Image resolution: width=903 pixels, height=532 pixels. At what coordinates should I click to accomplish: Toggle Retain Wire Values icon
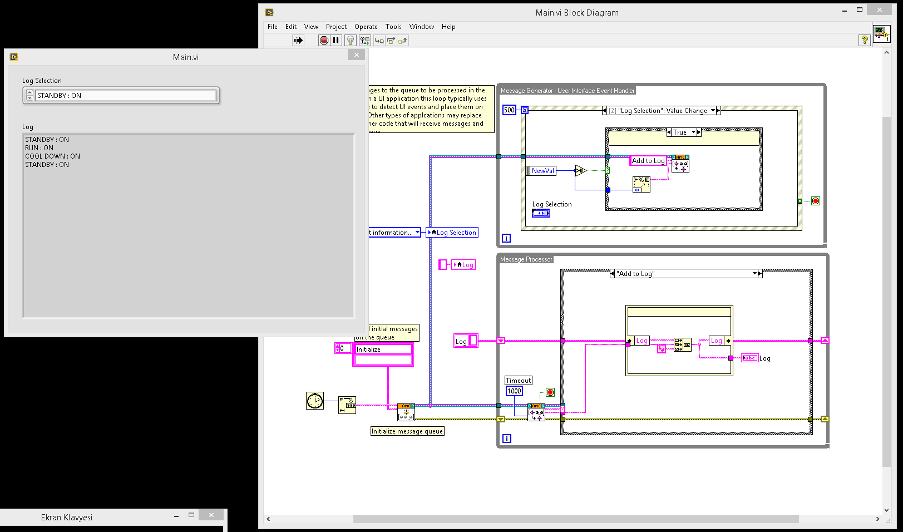pyautogui.click(x=364, y=40)
